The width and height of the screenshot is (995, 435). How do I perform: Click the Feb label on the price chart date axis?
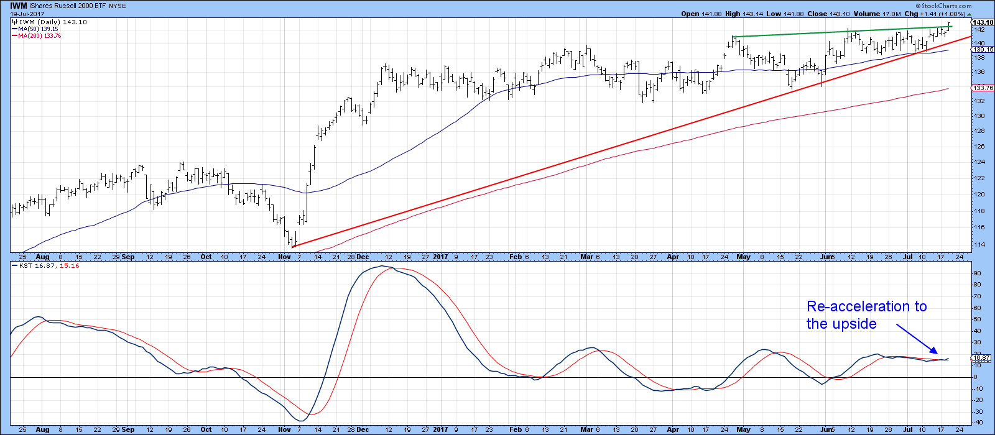(x=517, y=257)
